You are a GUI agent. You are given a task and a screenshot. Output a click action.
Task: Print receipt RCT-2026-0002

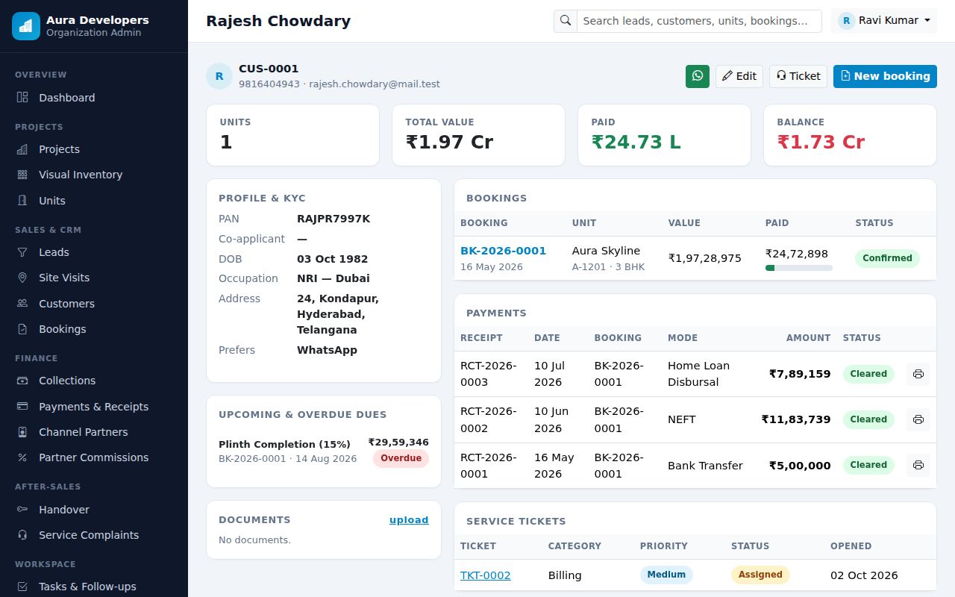coord(918,419)
